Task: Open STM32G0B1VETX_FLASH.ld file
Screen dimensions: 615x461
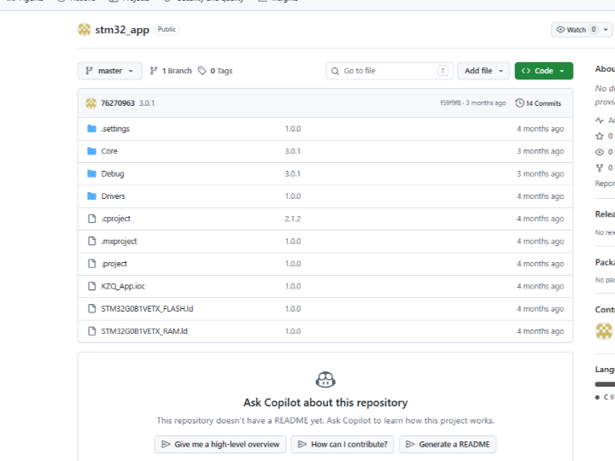Action: click(147, 308)
